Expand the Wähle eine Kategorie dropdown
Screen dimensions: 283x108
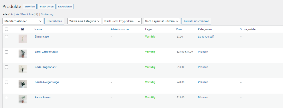pyautogui.click(x=84, y=21)
